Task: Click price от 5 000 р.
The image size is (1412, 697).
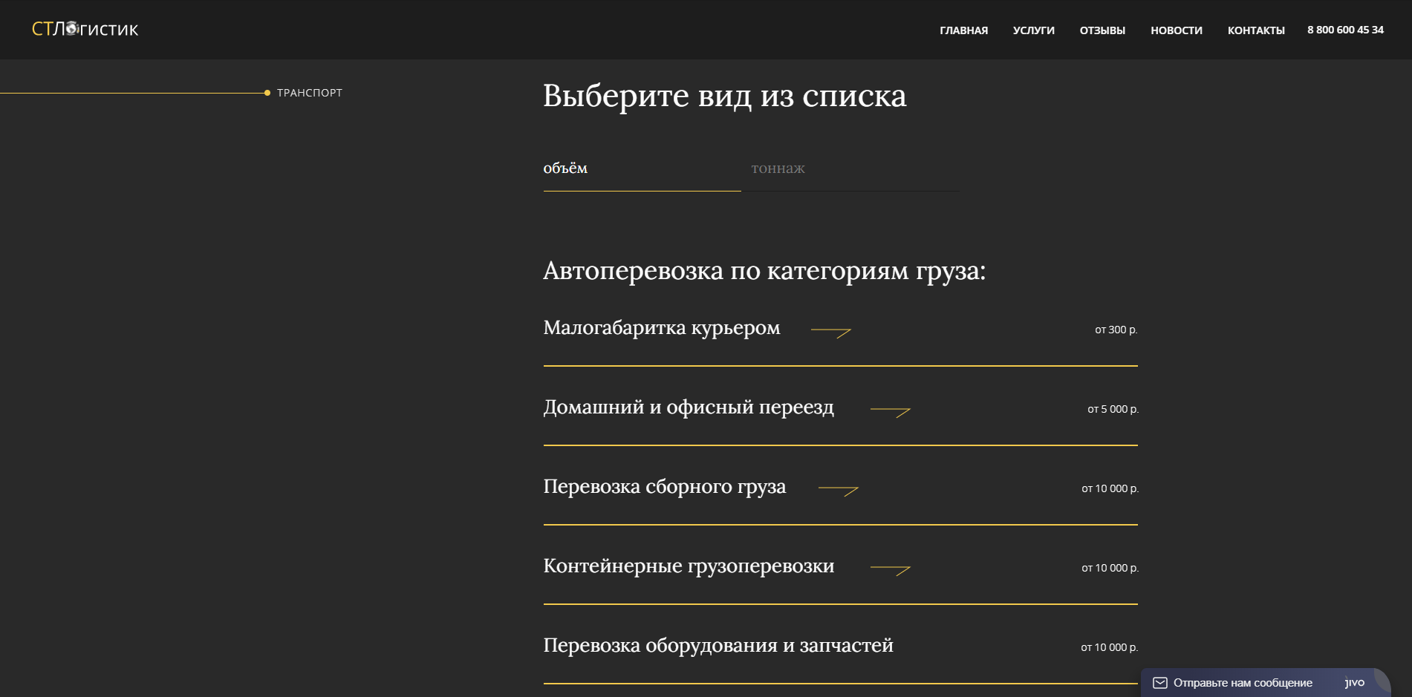Action: coord(1113,409)
